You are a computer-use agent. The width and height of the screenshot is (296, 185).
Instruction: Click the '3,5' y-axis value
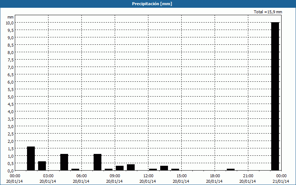click(11, 119)
